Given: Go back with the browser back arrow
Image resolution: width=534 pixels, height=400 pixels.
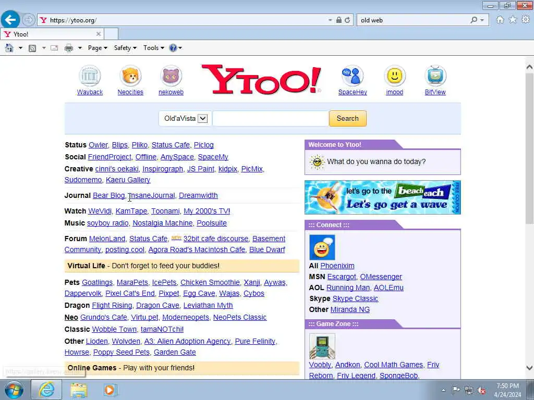Looking at the screenshot, I should coord(10,20).
